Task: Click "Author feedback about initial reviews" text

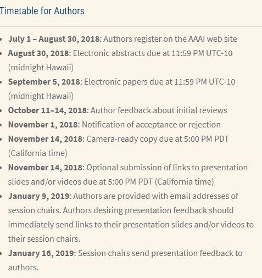Action: tap(159, 110)
